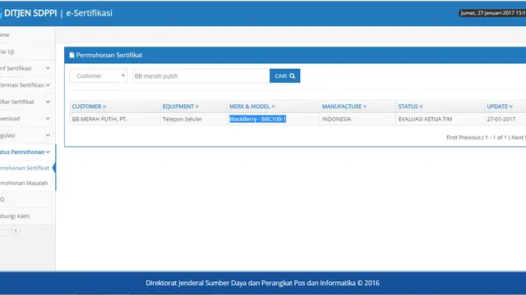The width and height of the screenshot is (526, 295).
Task: Click the EVALUASI KETUA TIM status cell
Action: point(441,119)
